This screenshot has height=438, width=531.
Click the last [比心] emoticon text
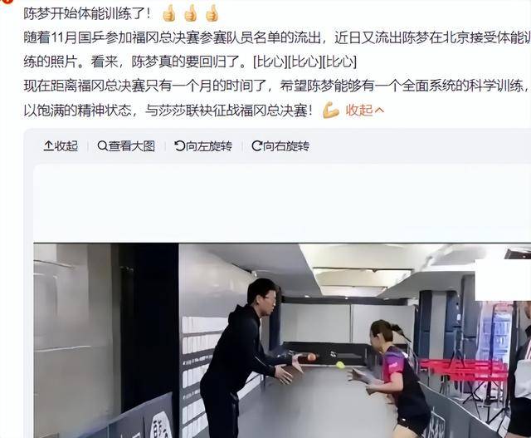pos(339,62)
